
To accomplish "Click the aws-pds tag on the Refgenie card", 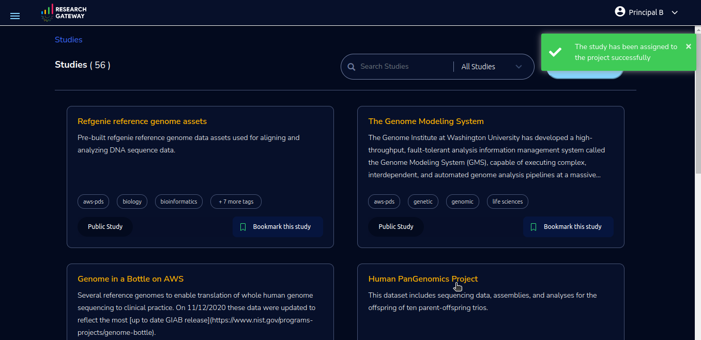I will 94,202.
